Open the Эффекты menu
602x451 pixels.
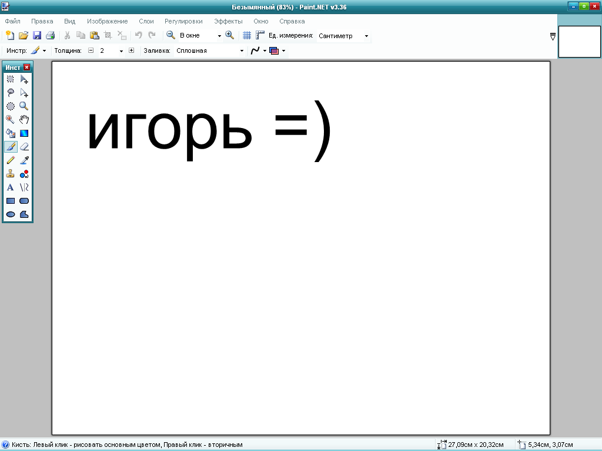tap(228, 21)
